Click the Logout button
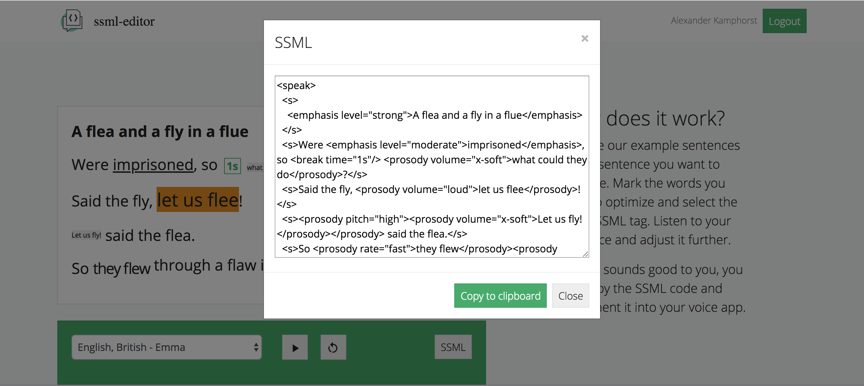The width and height of the screenshot is (864, 386). point(784,21)
